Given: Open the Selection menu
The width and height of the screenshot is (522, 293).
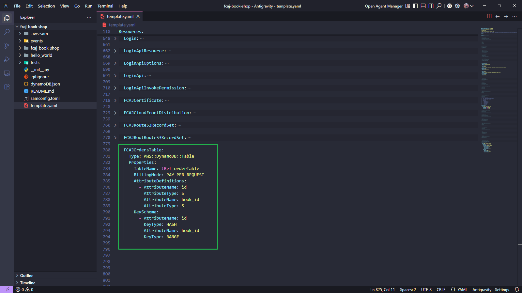Looking at the screenshot, I should (x=46, y=6).
